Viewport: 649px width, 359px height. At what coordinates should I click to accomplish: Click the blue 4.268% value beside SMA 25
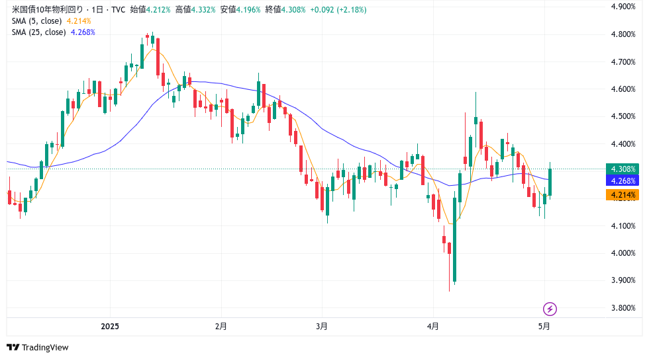pyautogui.click(x=83, y=32)
